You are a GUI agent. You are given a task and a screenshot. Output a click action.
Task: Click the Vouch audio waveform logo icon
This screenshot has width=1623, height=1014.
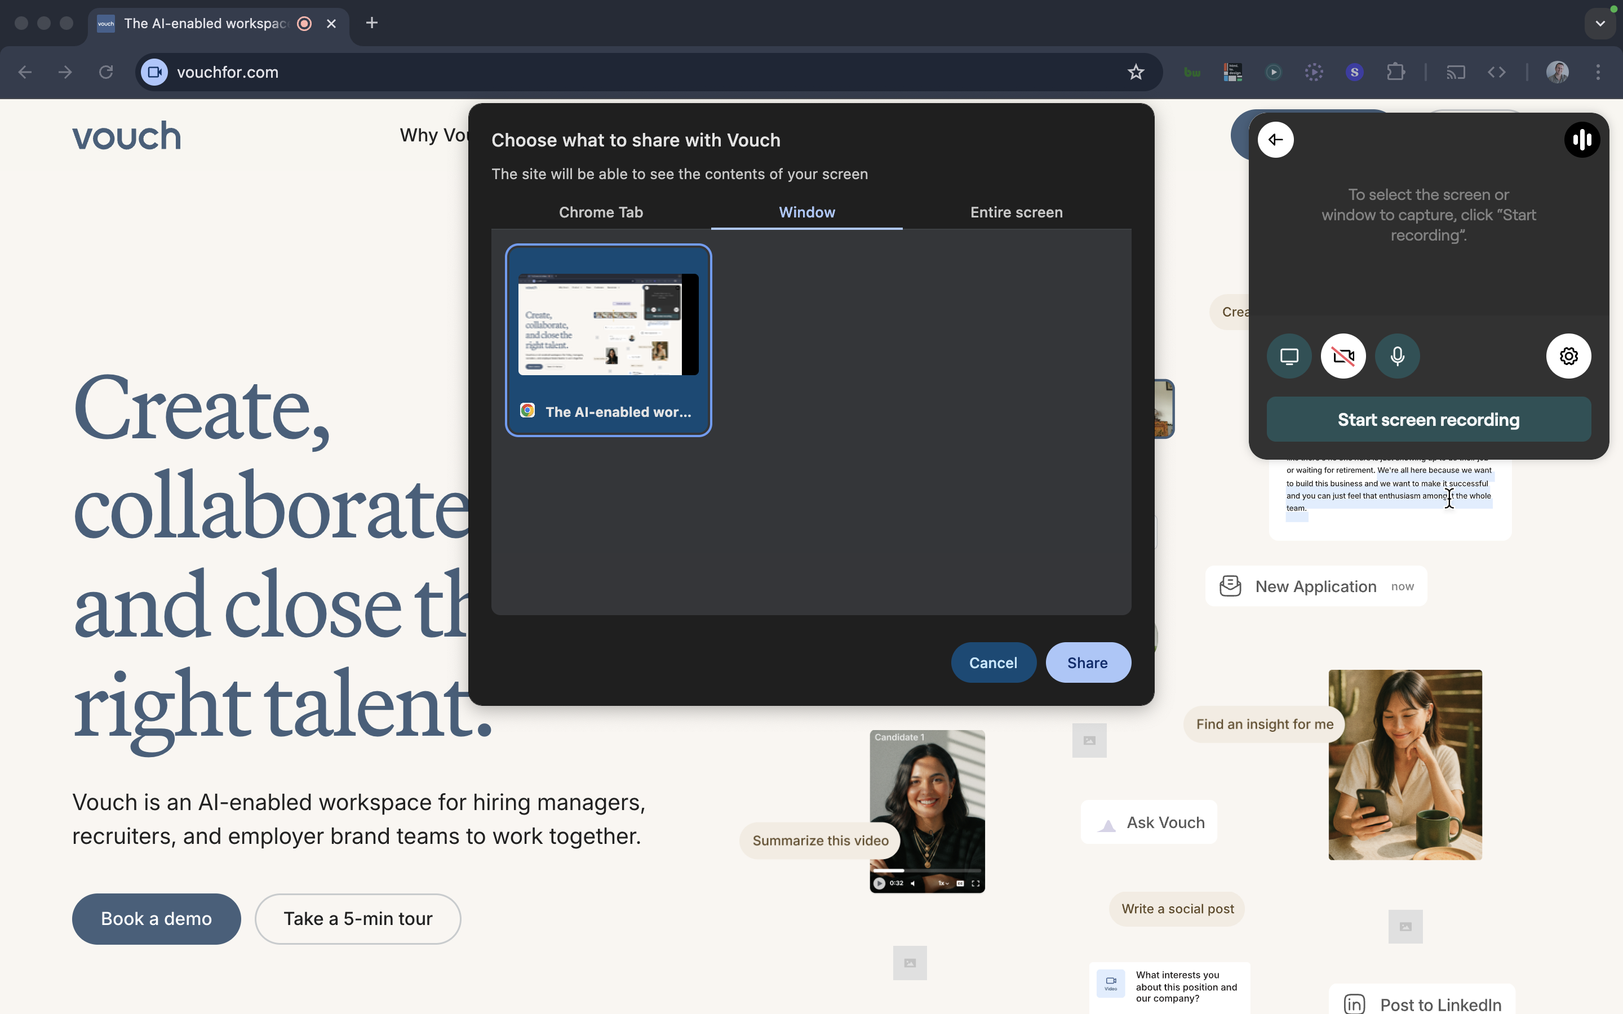tap(1582, 140)
